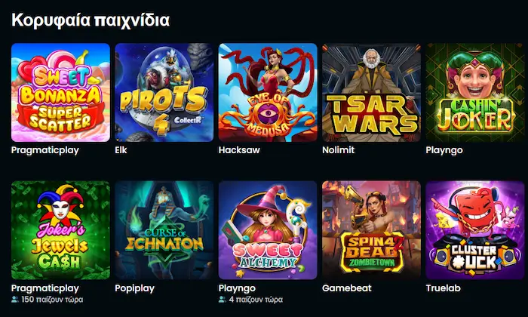This screenshot has height=317, width=528.
Task: Click the Cashin' Joker game tile
Action: (475, 92)
